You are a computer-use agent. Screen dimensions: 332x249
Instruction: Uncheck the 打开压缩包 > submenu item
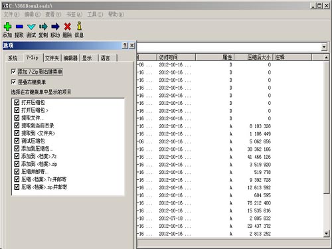[x=17, y=110]
